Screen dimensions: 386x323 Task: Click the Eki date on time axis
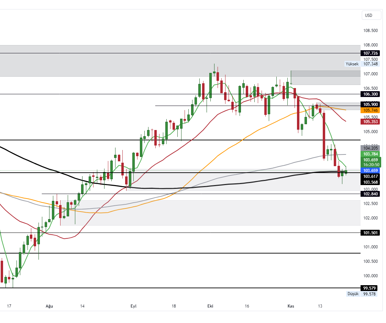tap(210, 306)
